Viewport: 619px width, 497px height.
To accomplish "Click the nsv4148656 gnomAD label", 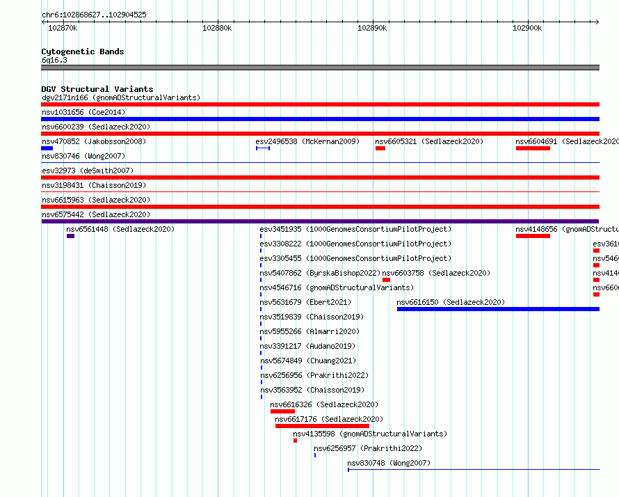I will 567,229.
